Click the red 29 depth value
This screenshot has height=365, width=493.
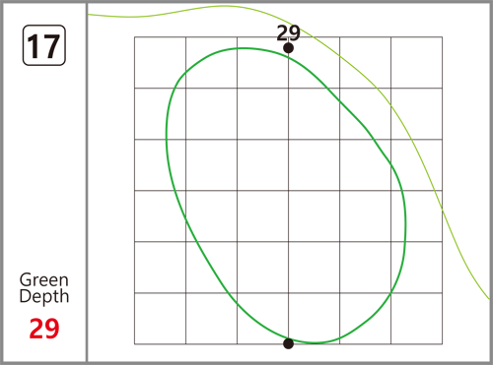(44, 329)
